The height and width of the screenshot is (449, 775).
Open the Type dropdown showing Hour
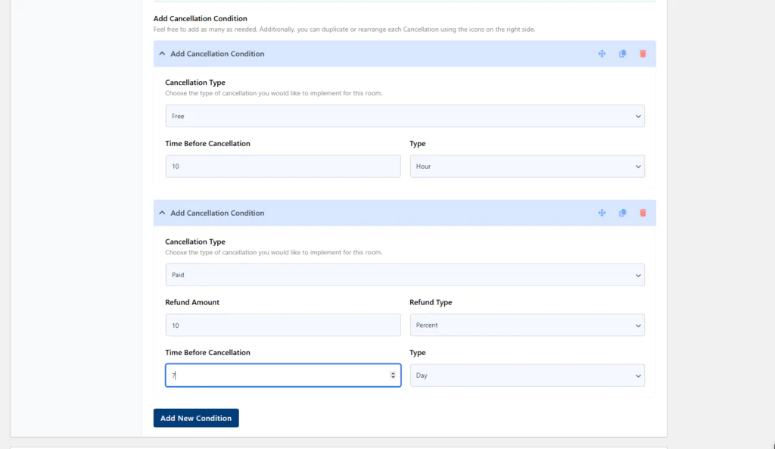(527, 166)
